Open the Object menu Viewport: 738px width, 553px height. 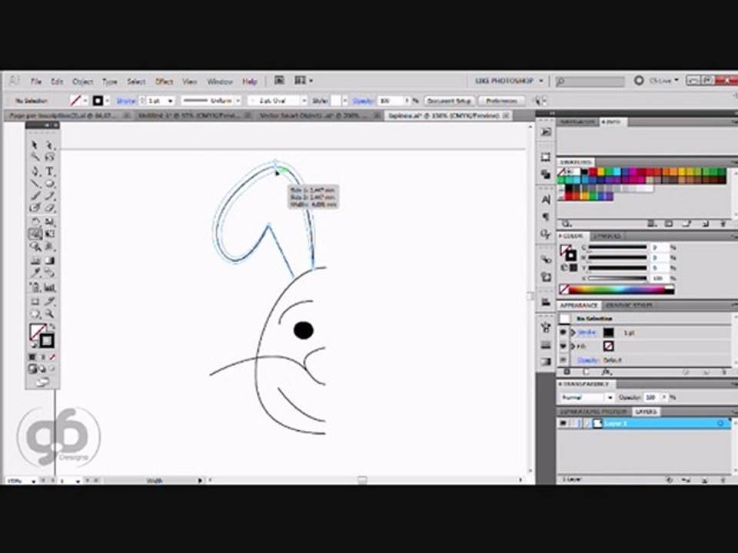click(82, 81)
